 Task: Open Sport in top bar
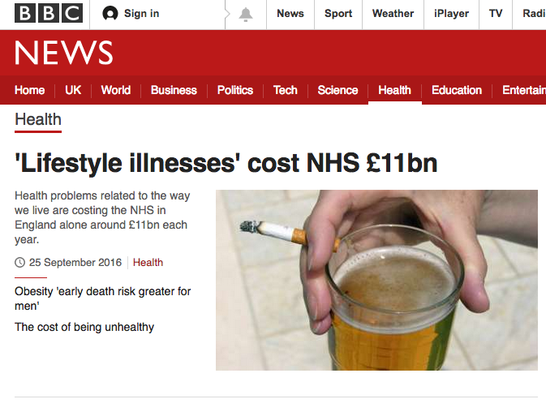(x=338, y=14)
